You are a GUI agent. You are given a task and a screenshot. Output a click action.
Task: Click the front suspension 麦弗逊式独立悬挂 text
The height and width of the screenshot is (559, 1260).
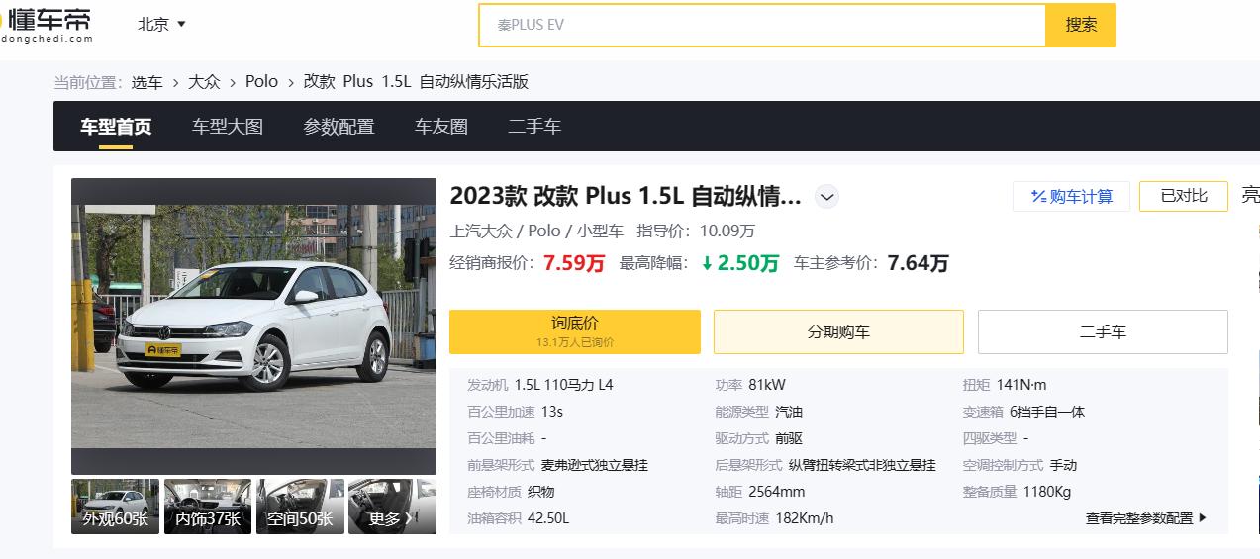tap(595, 465)
